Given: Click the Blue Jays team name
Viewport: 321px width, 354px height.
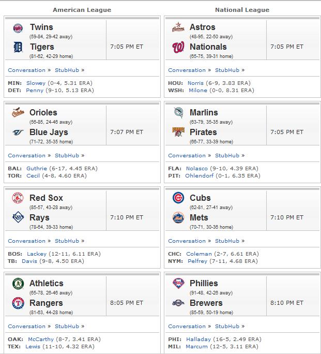Looking at the screenshot, I should [49, 132].
